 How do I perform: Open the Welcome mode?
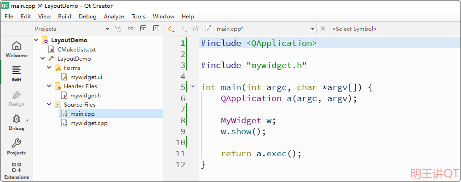coord(17,49)
